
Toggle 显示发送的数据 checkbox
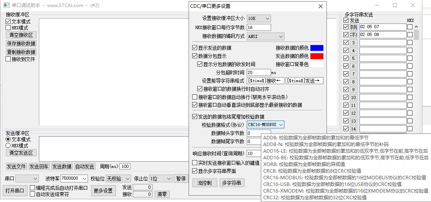(x=194, y=48)
